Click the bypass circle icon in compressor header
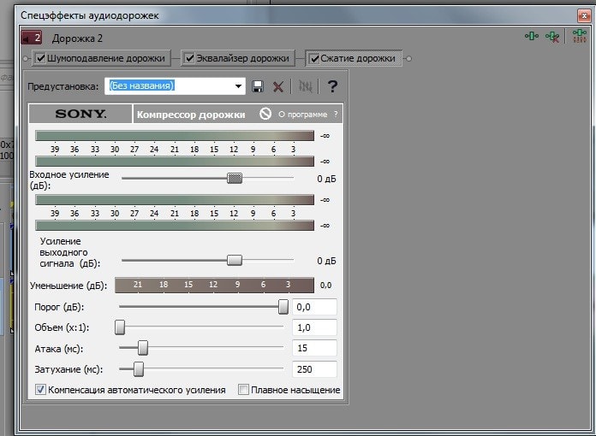The width and height of the screenshot is (596, 436). (x=265, y=114)
